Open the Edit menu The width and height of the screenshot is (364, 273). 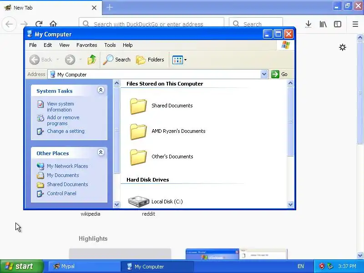click(48, 45)
